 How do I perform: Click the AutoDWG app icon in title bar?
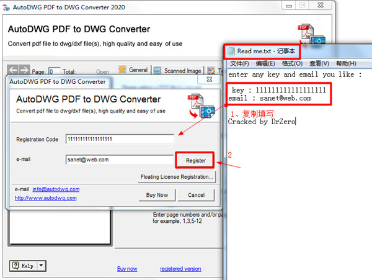6,7
